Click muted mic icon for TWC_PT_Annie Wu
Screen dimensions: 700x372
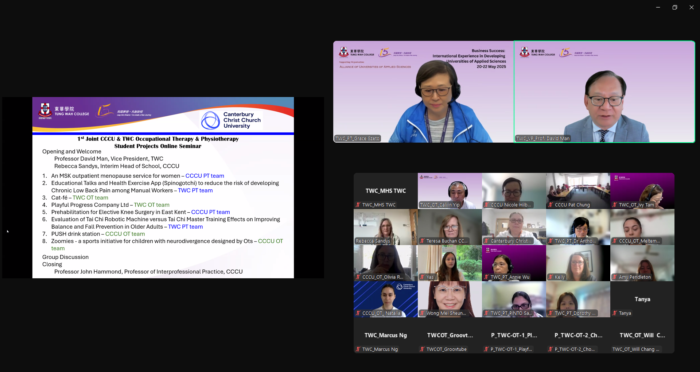point(486,277)
